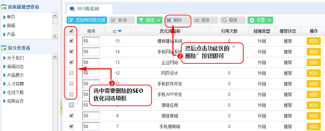Select the SEO优化词 tab
Screen dimensions: 325x131
[x=90, y=9]
